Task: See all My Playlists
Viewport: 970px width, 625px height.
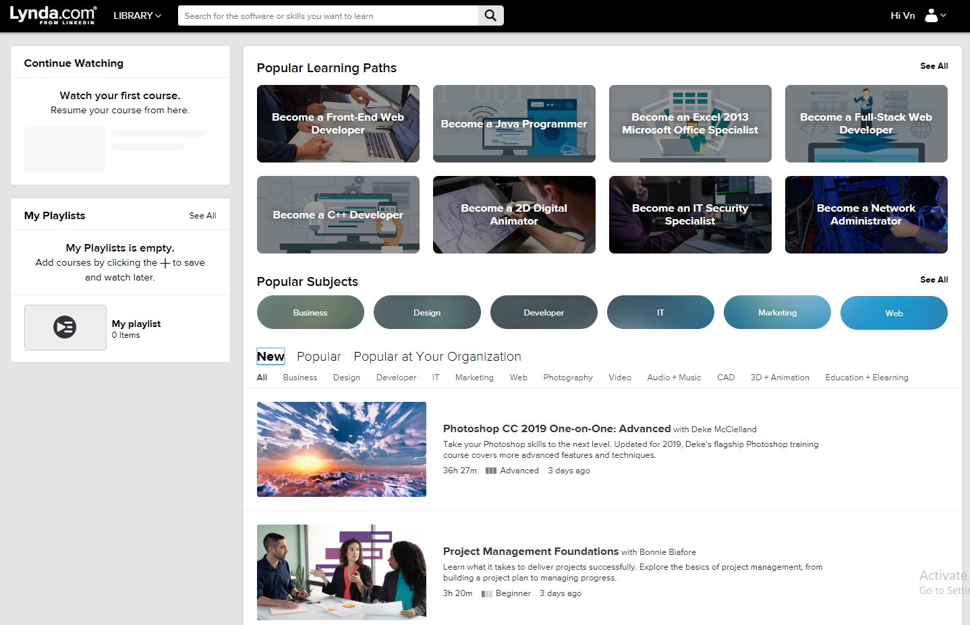Action: tap(202, 216)
